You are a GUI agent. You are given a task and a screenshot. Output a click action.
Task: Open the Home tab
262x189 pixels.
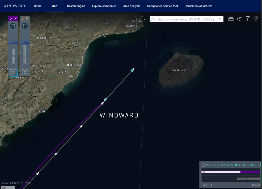(38, 6)
